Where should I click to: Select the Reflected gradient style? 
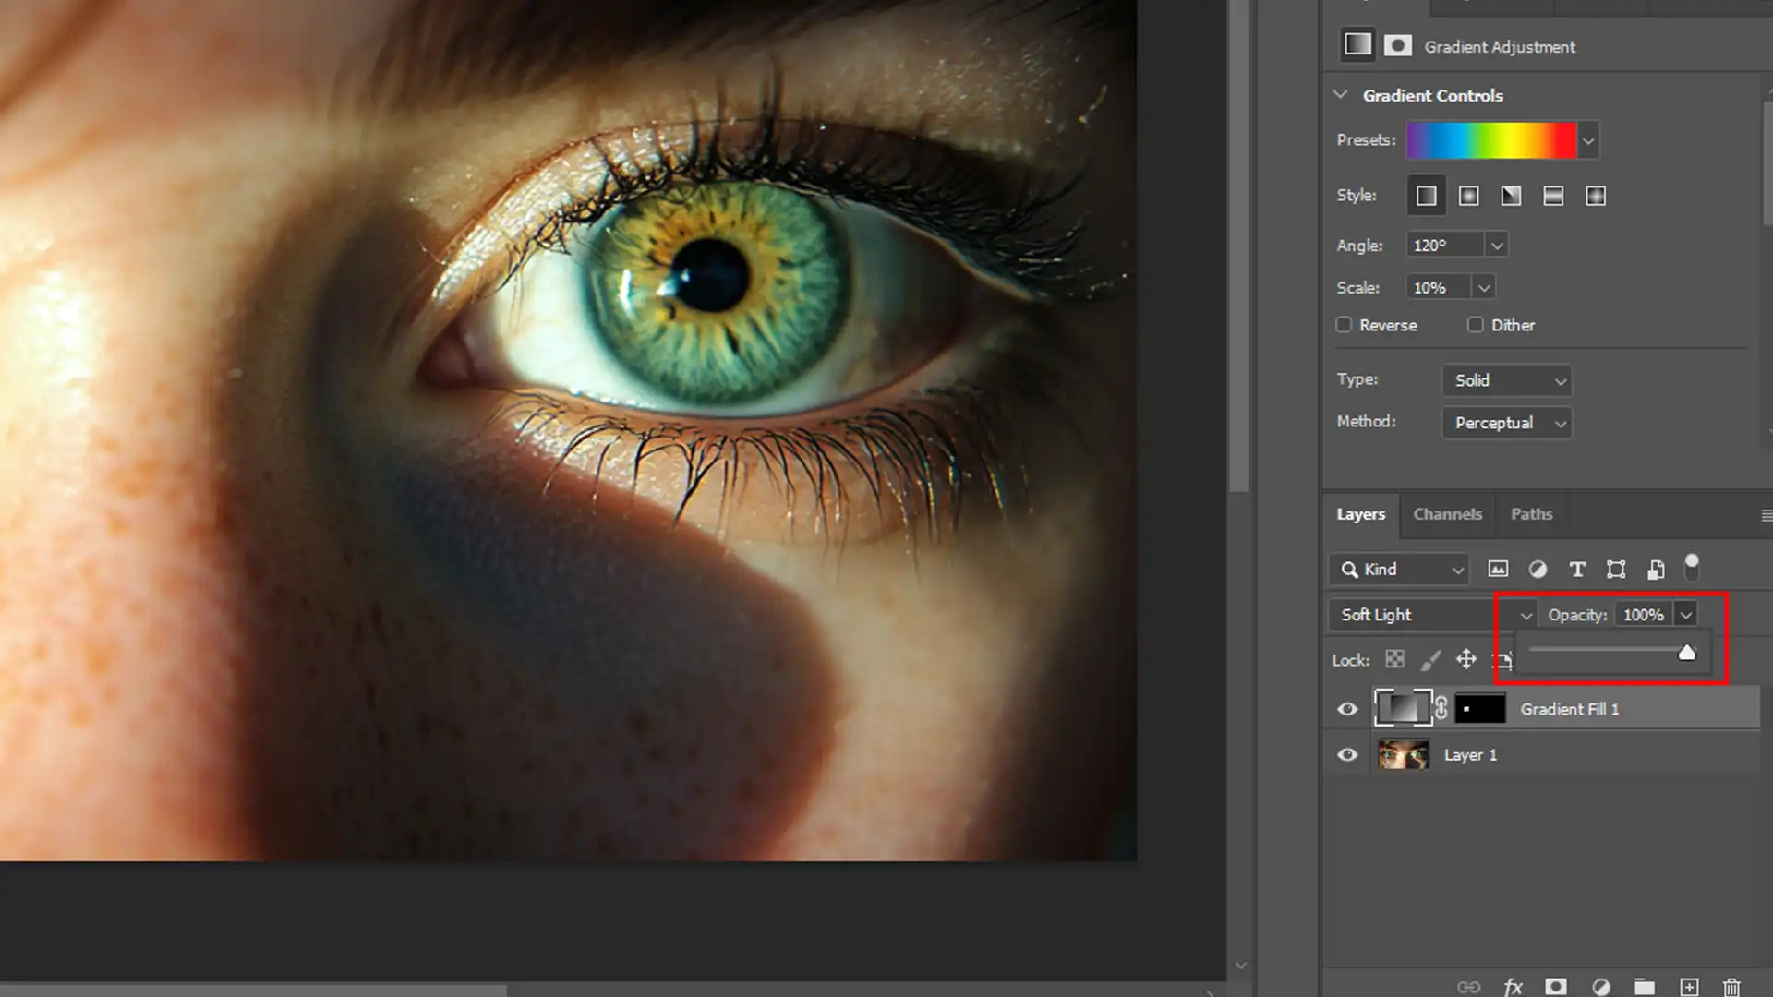point(1553,196)
